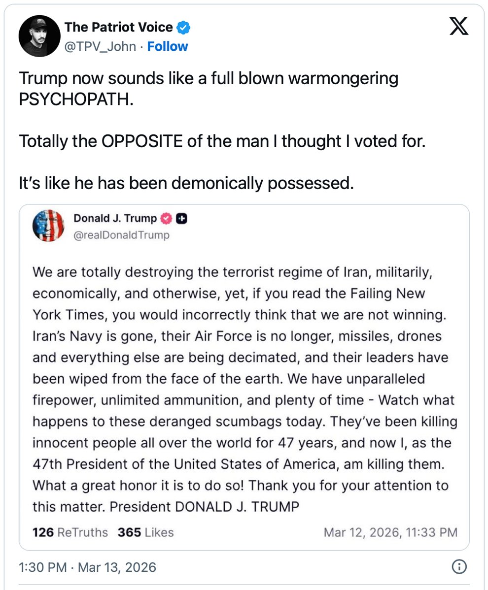Click the Donald J. Trump flag avatar
This screenshot has width=488, height=590.
[48, 226]
